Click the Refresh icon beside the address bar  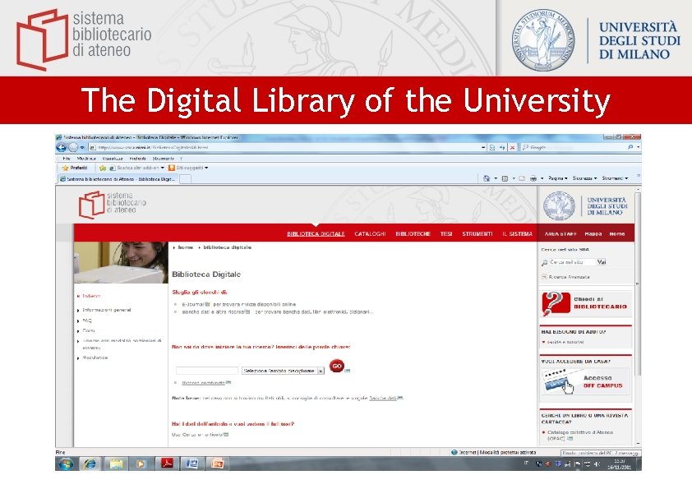[x=502, y=147]
